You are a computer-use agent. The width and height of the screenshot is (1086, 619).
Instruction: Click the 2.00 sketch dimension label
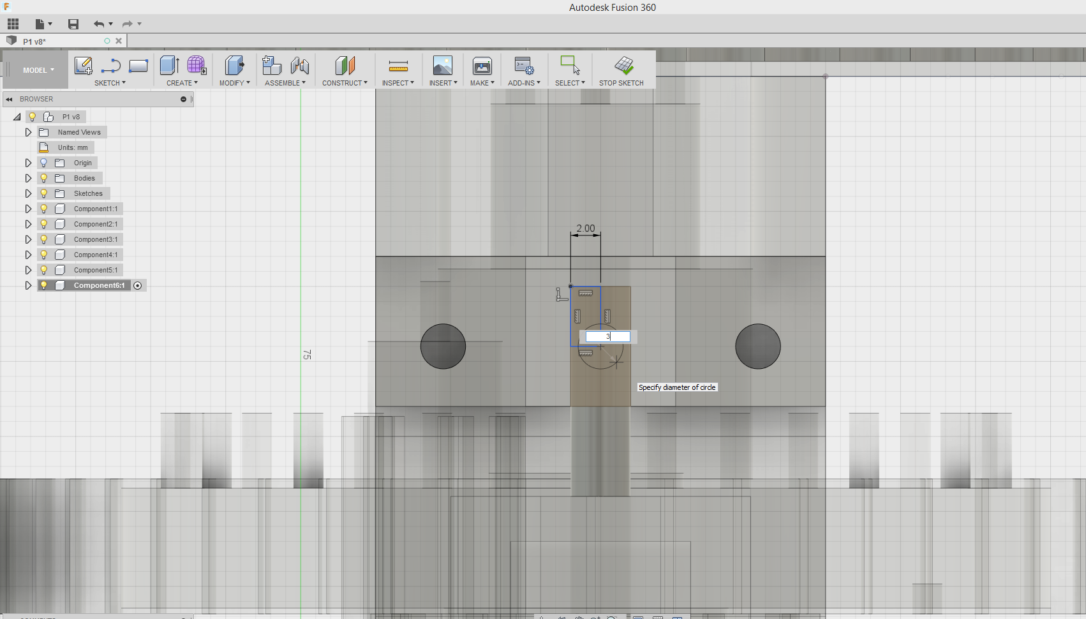585,228
